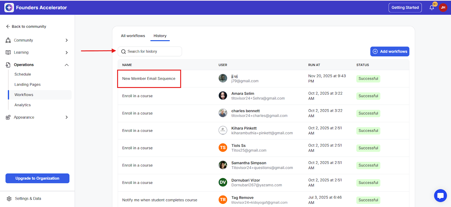Screen dimensions: 451x207
Task: Click the TS avatar for Tiols Ss
Action: point(223,148)
